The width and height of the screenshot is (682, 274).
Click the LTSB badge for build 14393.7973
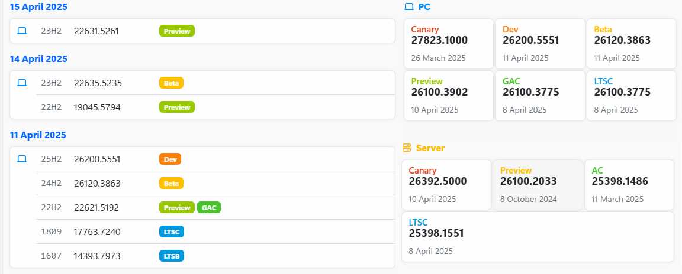click(172, 256)
